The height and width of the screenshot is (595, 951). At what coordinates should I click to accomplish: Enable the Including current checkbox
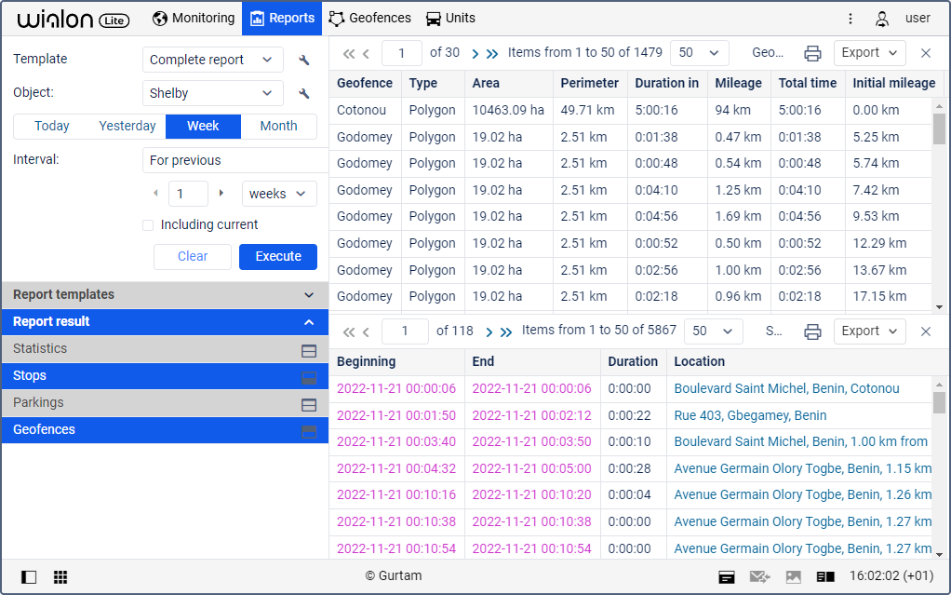pos(148,225)
